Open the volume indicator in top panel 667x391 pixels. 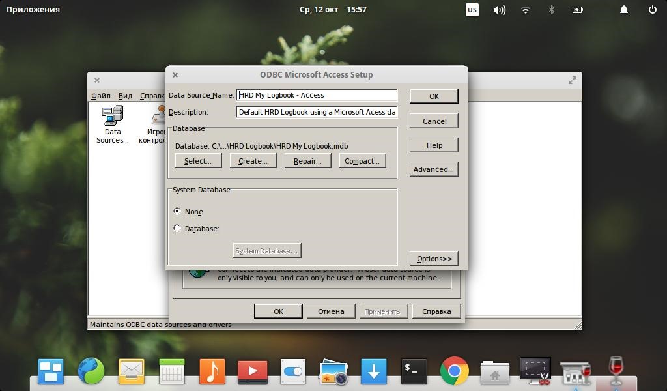[x=500, y=9]
